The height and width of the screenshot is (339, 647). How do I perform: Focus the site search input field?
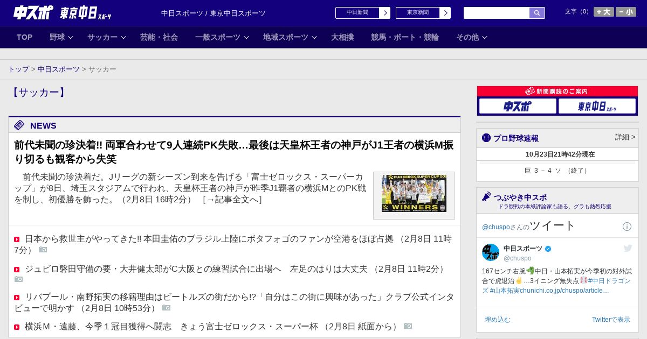[497, 13]
